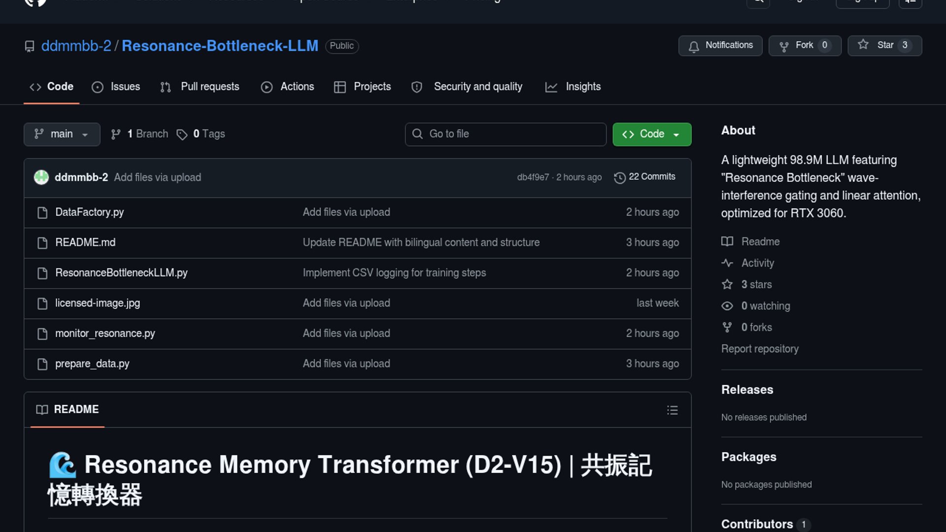Click the Tags label icon
The height and width of the screenshot is (532, 946).
182,134
